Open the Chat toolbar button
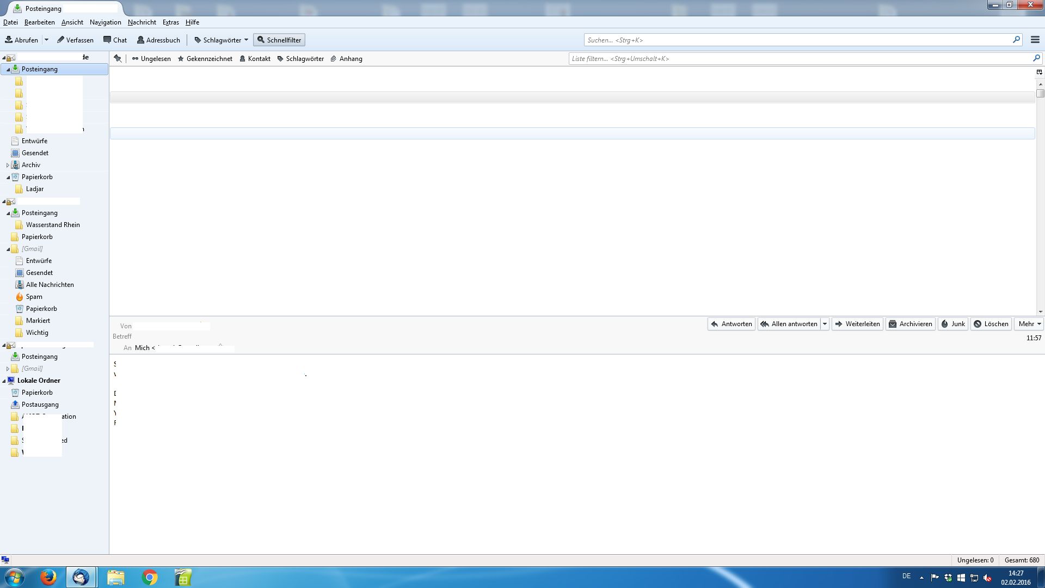This screenshot has width=1045, height=588. click(115, 40)
